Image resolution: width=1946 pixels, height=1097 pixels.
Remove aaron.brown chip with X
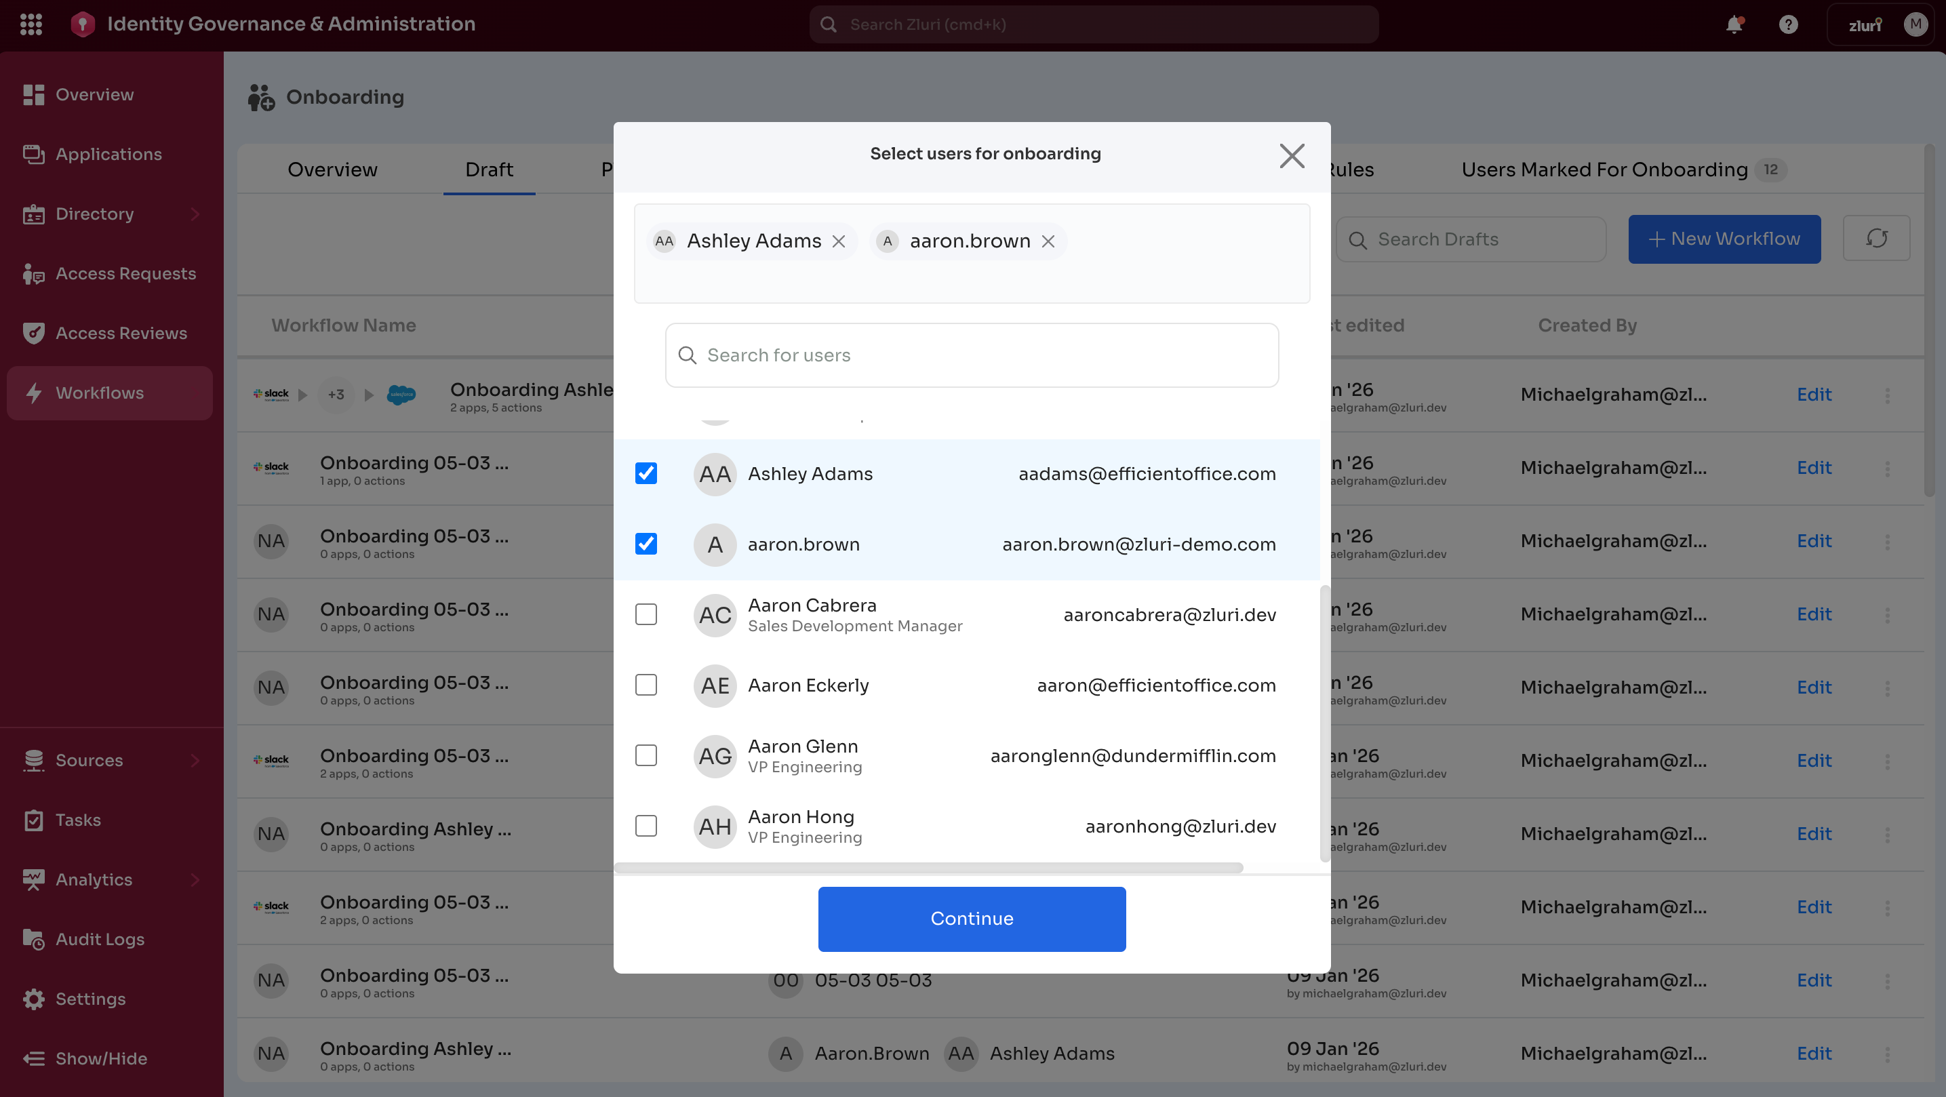pos(1048,242)
